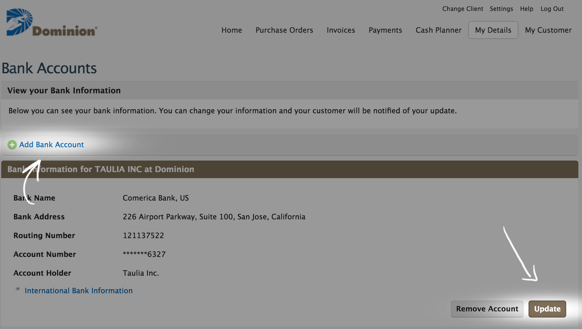
Task: Open Purchase Orders in navigation
Action: click(284, 30)
